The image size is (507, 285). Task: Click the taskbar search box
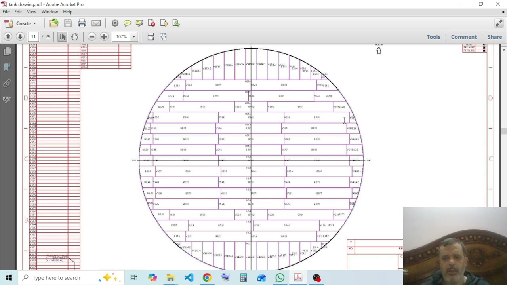point(71,277)
